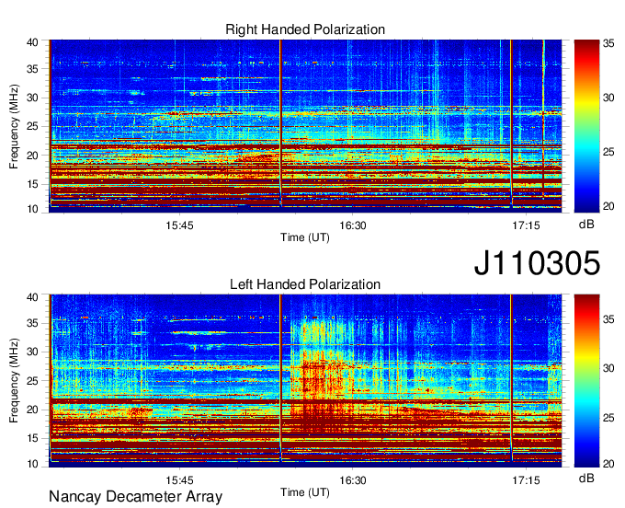
Task: Click the 16:30 tick on Right Handed plot
Action: point(353,225)
